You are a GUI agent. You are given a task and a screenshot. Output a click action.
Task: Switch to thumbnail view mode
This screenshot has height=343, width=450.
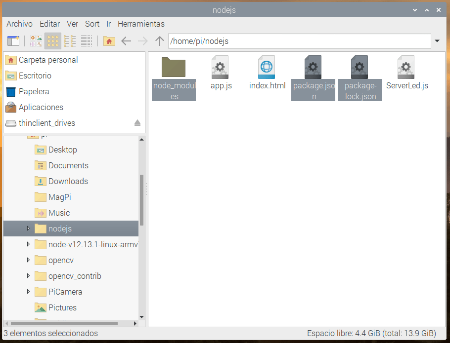tap(36, 41)
